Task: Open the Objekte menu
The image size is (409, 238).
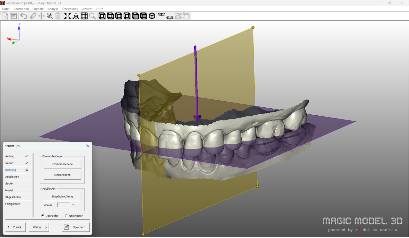Action: coord(38,9)
